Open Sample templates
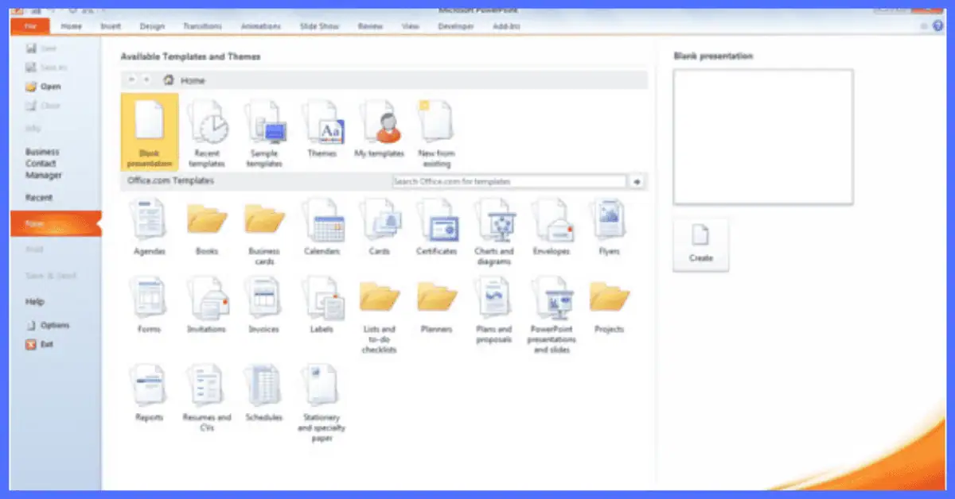Screen dimensions: 955x499 pos(265,133)
